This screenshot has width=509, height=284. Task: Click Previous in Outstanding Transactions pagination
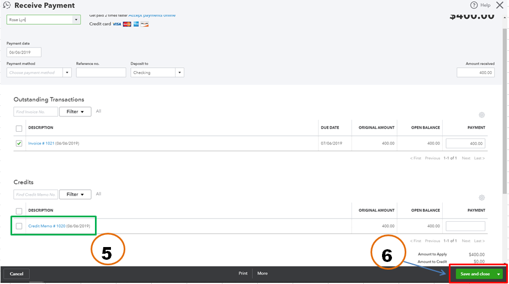(432, 158)
